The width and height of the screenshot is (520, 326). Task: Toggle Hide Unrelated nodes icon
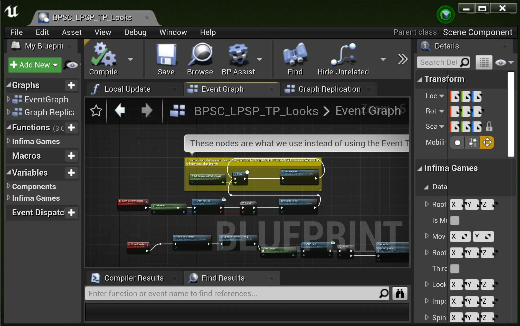click(343, 55)
